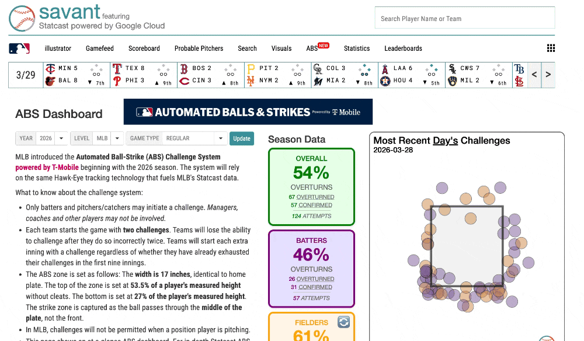Viewport: 584px width, 341px height.
Task: Click the Philadelphia Phillies team logo
Action: tap(117, 81)
